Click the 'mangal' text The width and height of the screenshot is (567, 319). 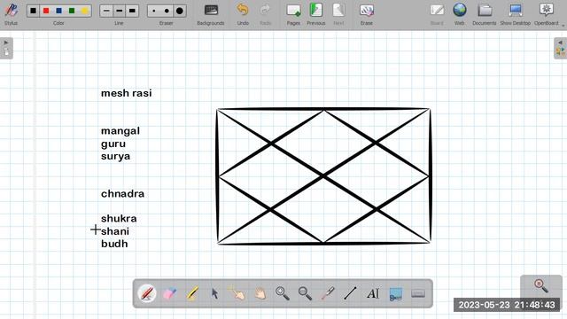point(120,131)
